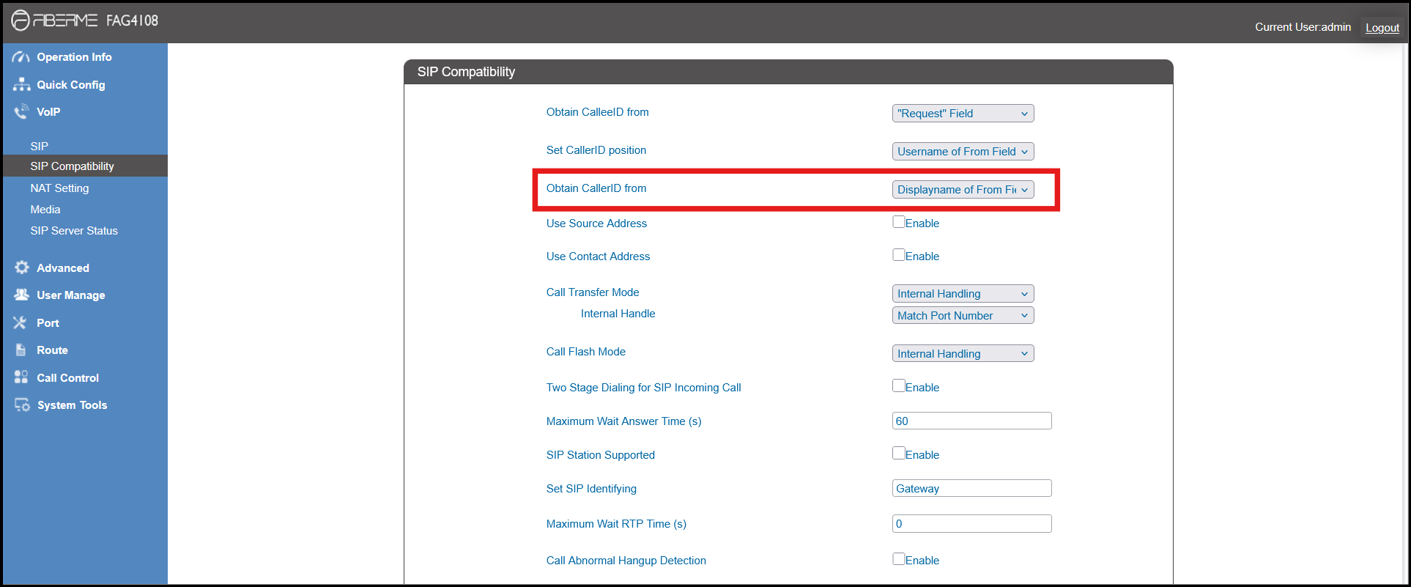Click the Port tools icon
Screen dimensions: 1411x587
[20, 322]
